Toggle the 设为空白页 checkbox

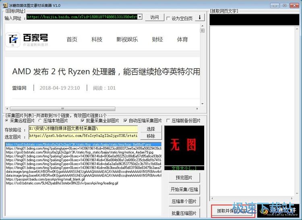(168, 18)
